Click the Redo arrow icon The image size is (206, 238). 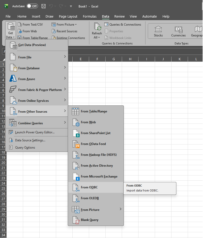point(61,6)
